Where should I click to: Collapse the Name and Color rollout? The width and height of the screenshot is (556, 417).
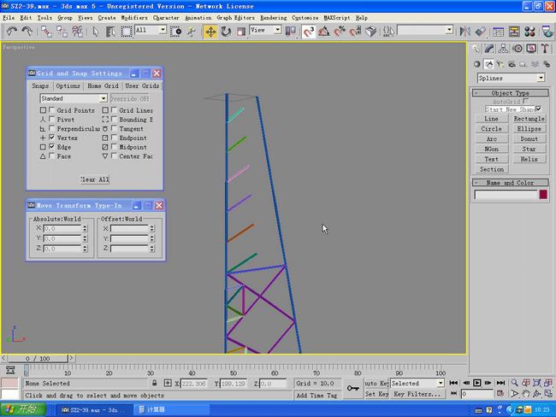511,183
